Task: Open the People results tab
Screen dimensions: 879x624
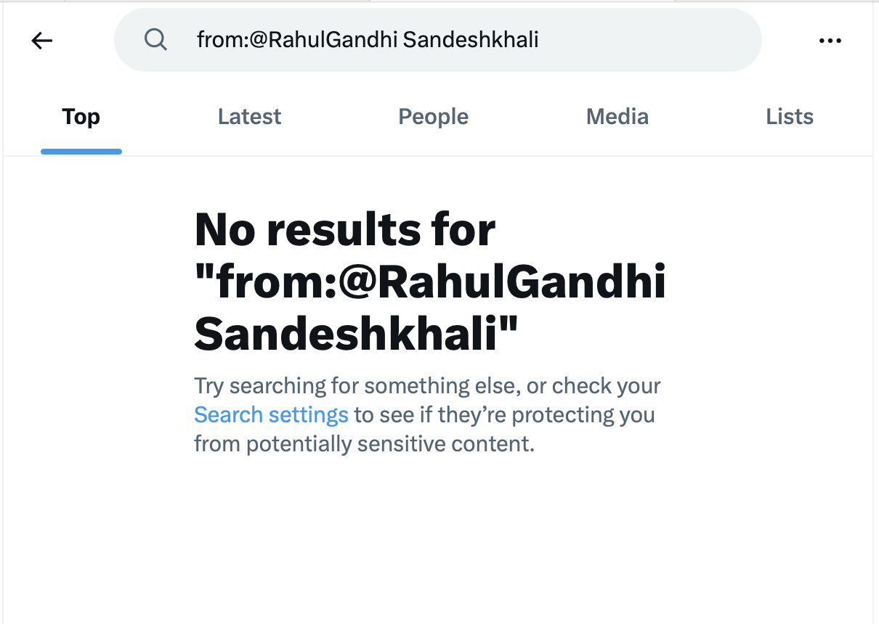Action: point(433,117)
